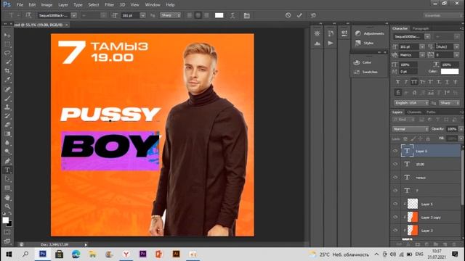Open font family dropdown in options bar
465x261 pixels.
click(x=74, y=15)
